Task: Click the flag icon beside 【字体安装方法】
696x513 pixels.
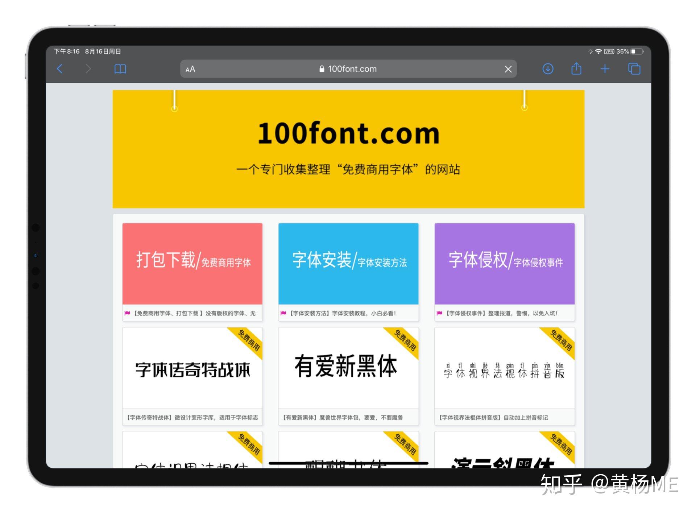Action: 283,313
